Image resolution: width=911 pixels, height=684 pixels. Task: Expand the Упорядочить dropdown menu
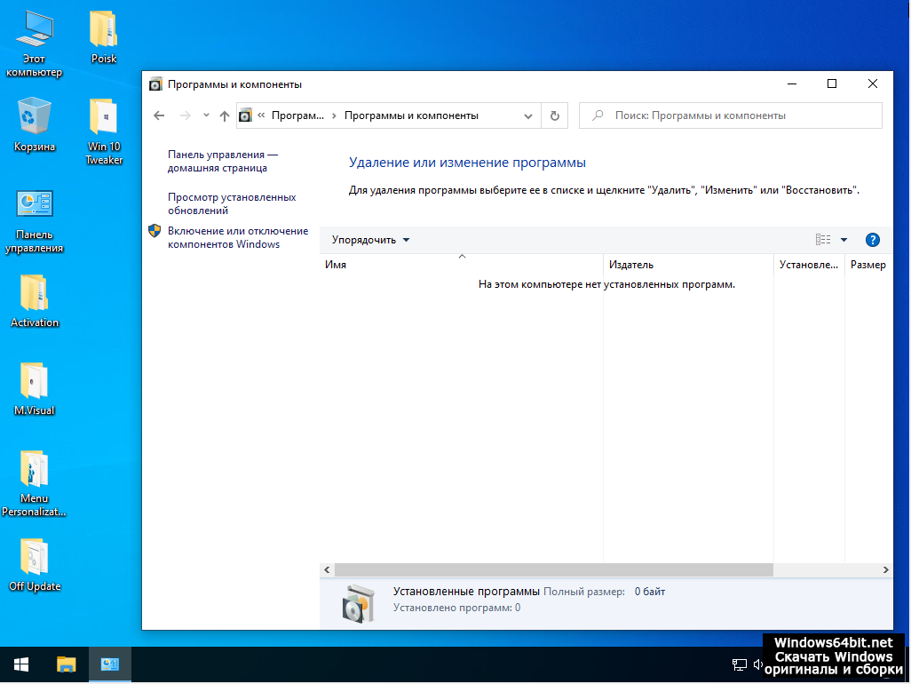click(x=371, y=240)
